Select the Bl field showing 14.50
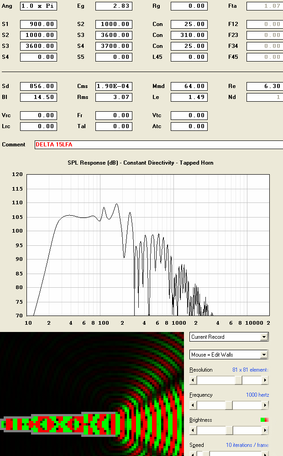The width and height of the screenshot is (283, 456). tap(38, 97)
